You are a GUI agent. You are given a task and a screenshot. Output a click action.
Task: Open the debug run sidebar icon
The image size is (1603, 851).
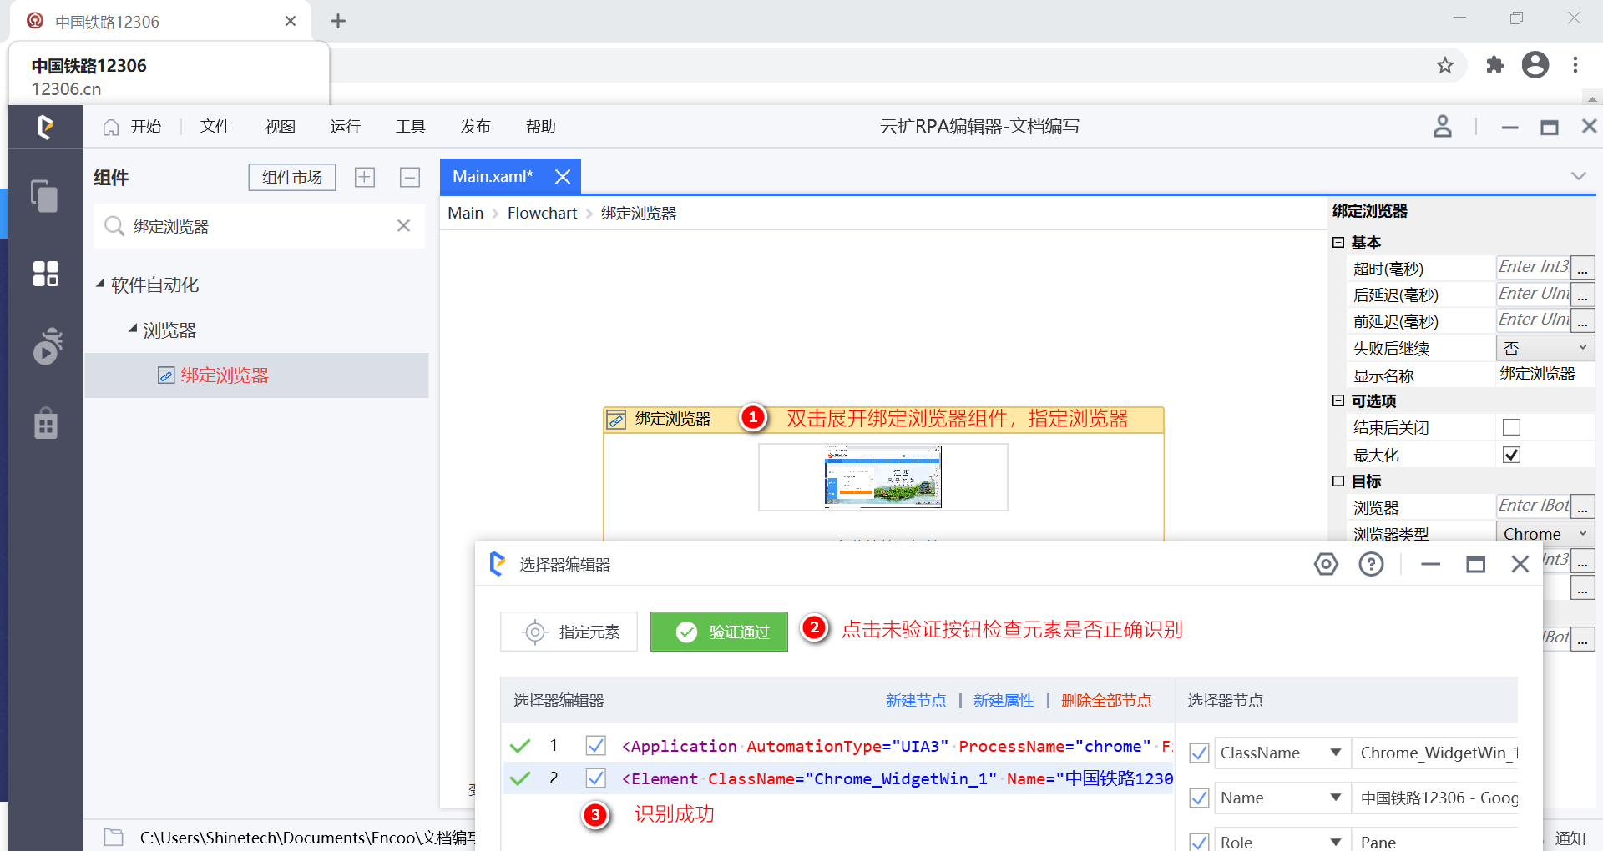click(x=48, y=346)
